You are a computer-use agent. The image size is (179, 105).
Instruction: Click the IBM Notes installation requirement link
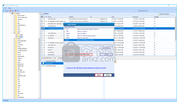[x=86, y=68]
